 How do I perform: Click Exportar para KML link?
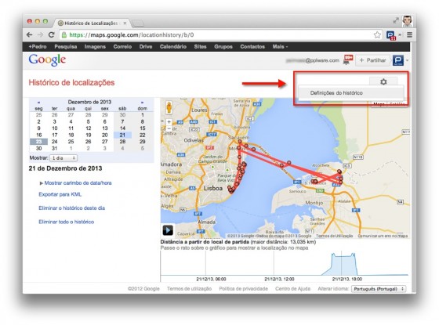[60, 194]
